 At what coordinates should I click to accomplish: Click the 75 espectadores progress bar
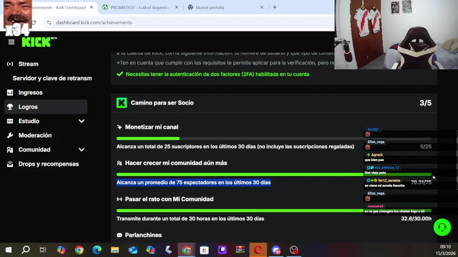(274, 175)
